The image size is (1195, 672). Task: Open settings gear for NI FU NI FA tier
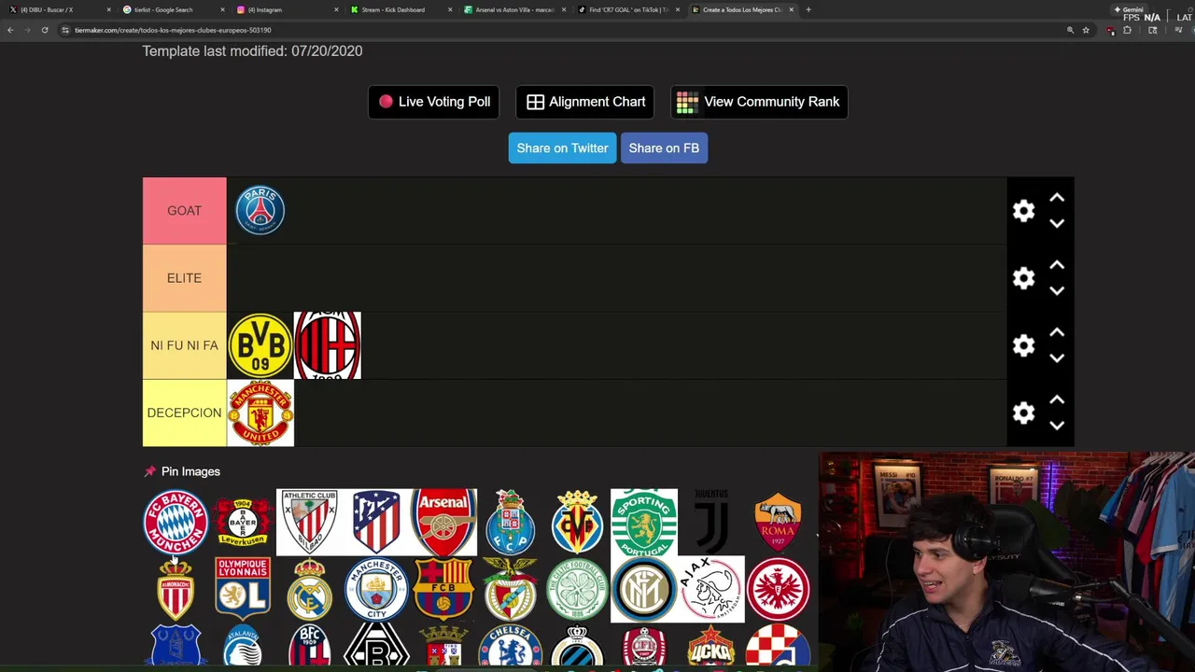tap(1023, 345)
